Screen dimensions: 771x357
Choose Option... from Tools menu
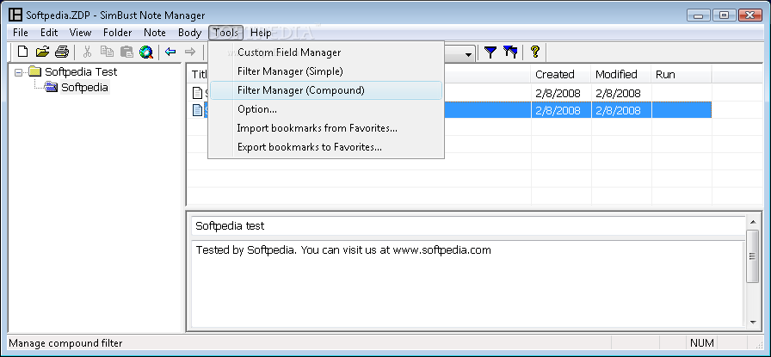[326, 109]
